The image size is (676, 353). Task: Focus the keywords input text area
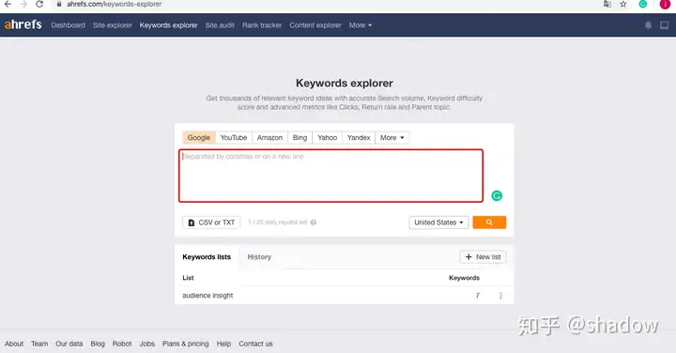click(x=331, y=176)
